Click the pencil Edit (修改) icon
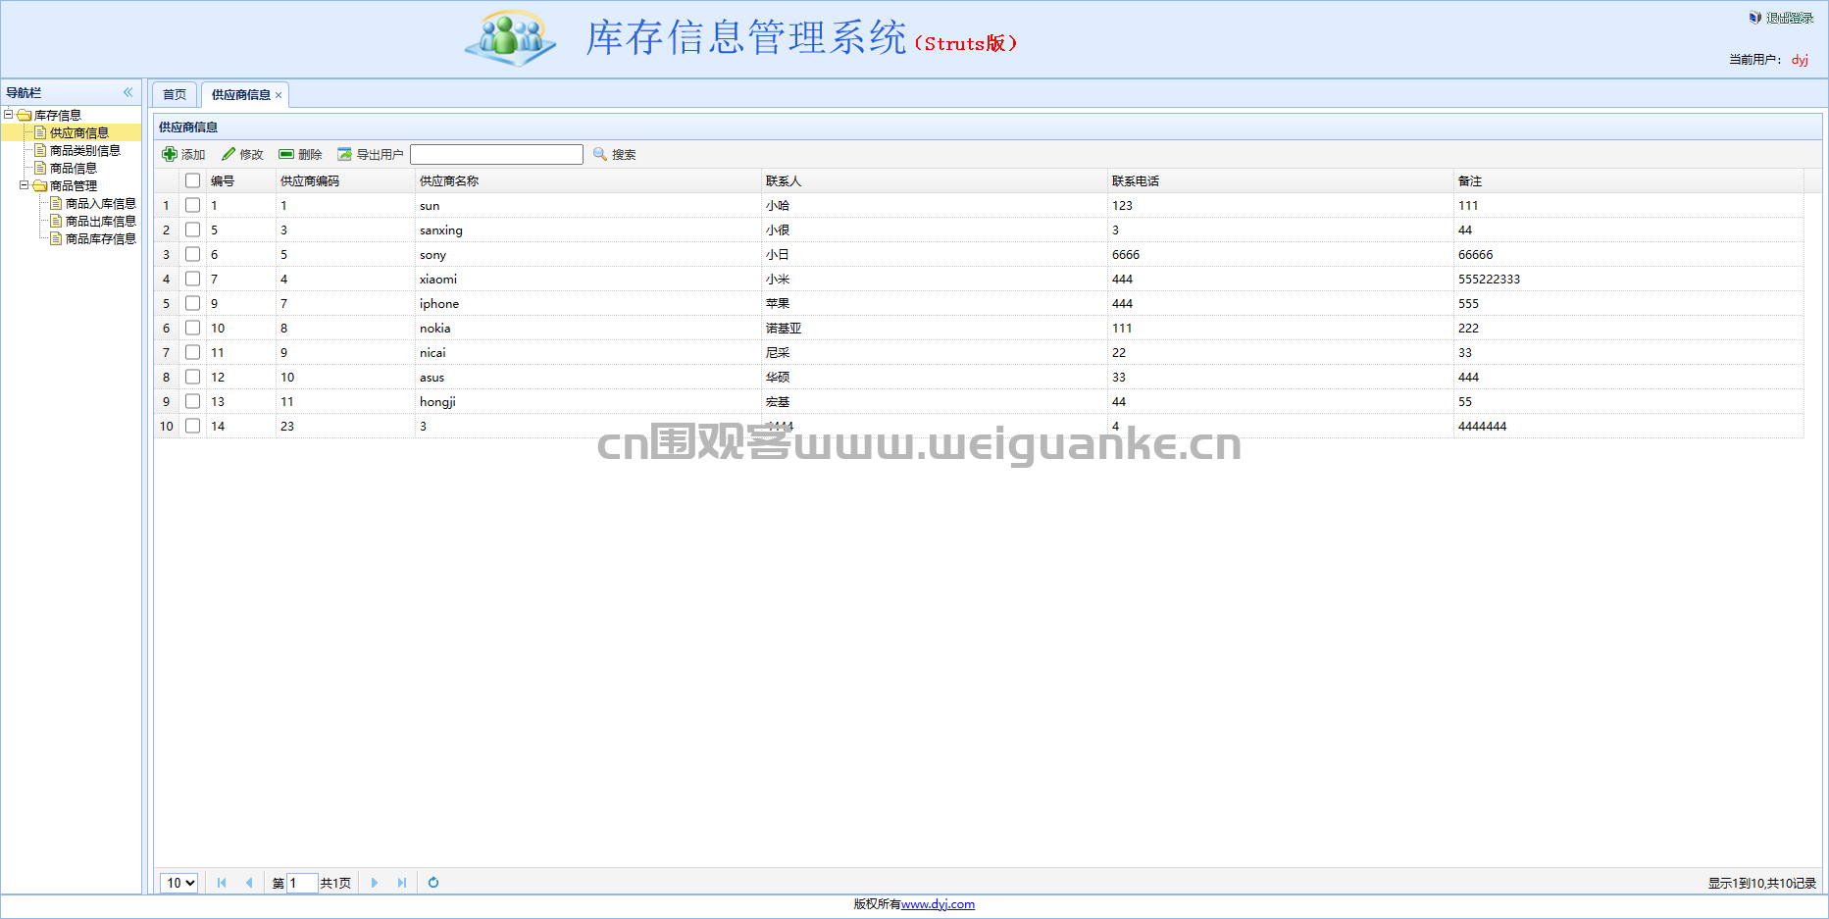Screen dimensions: 1829x919 click(x=229, y=154)
